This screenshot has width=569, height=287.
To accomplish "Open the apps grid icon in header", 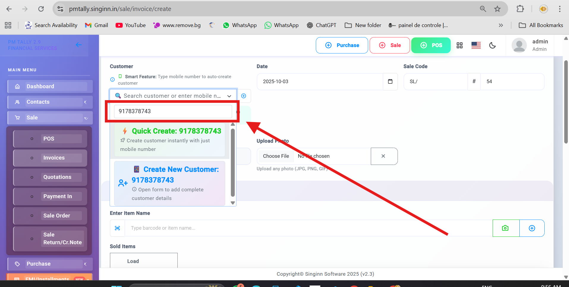I will pyautogui.click(x=459, y=45).
